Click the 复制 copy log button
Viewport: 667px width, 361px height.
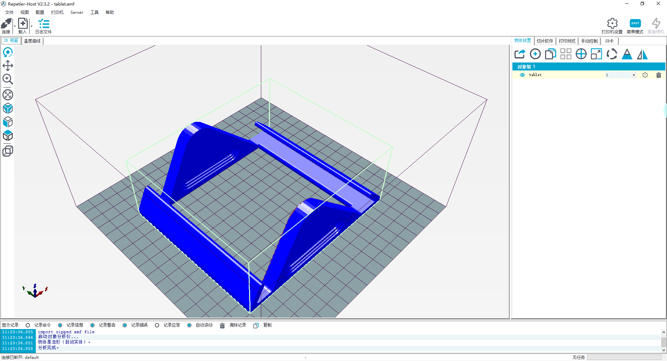263,325
